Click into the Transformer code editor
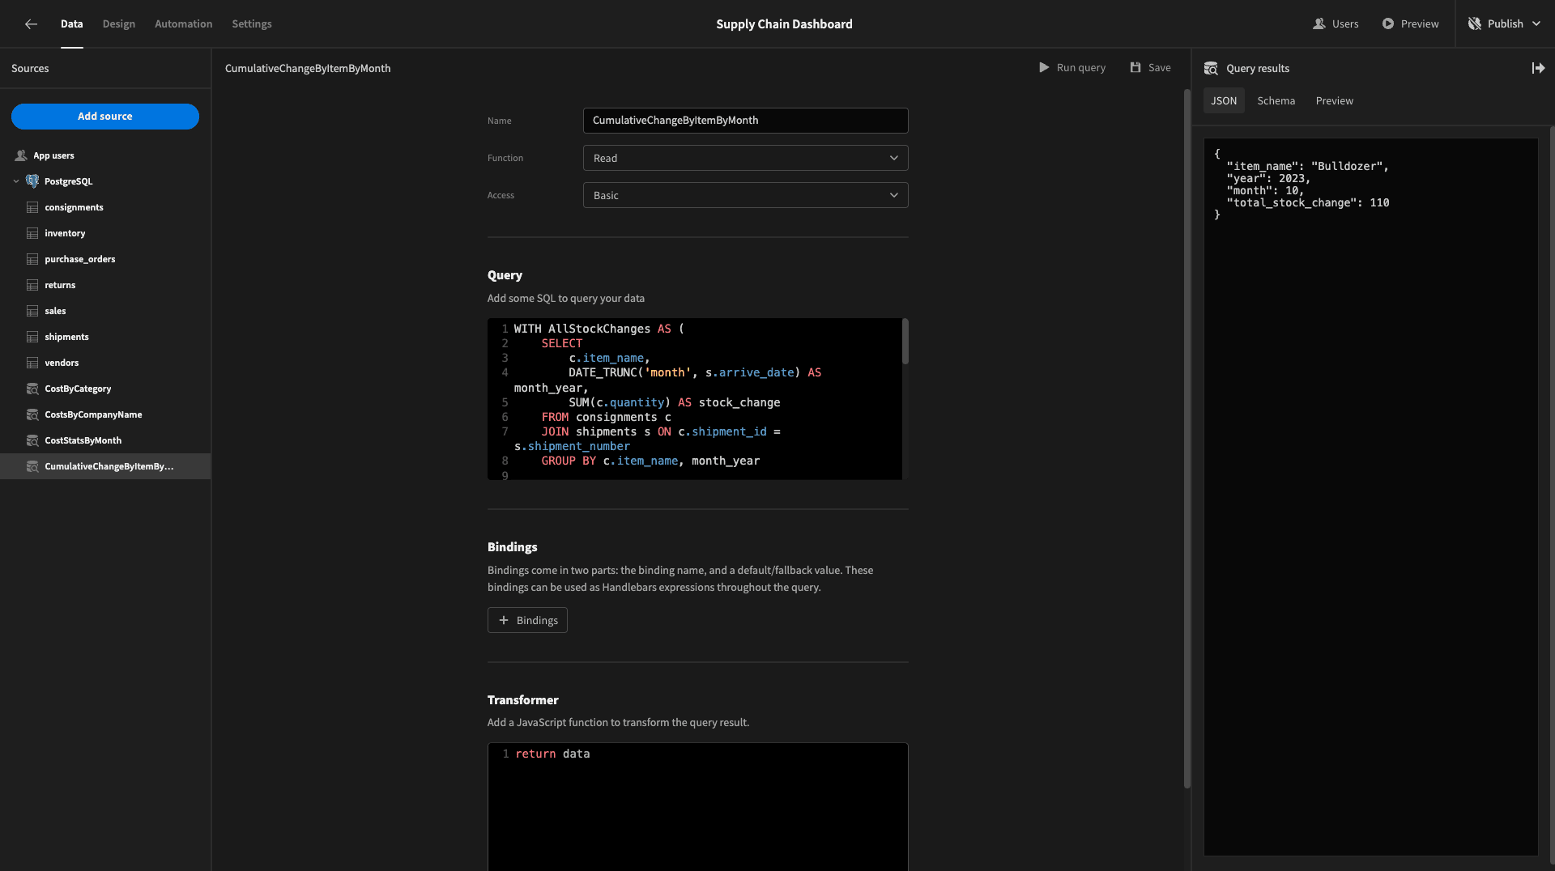 point(697,807)
